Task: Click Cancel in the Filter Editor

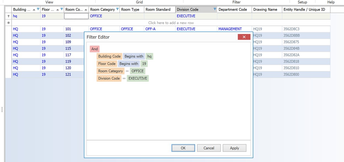Action: click(x=209, y=148)
